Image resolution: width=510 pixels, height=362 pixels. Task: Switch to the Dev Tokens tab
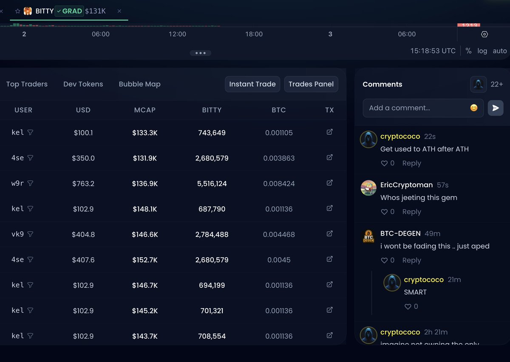83,84
